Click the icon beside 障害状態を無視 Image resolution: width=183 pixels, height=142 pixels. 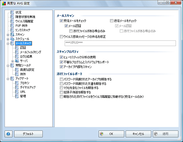point(12,17)
